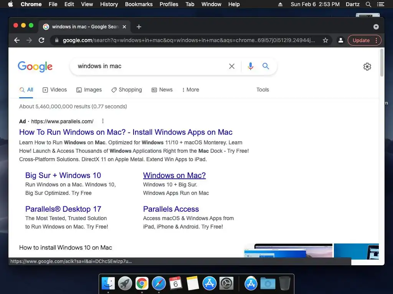Open Chrome from the Dock

[x=142, y=284]
